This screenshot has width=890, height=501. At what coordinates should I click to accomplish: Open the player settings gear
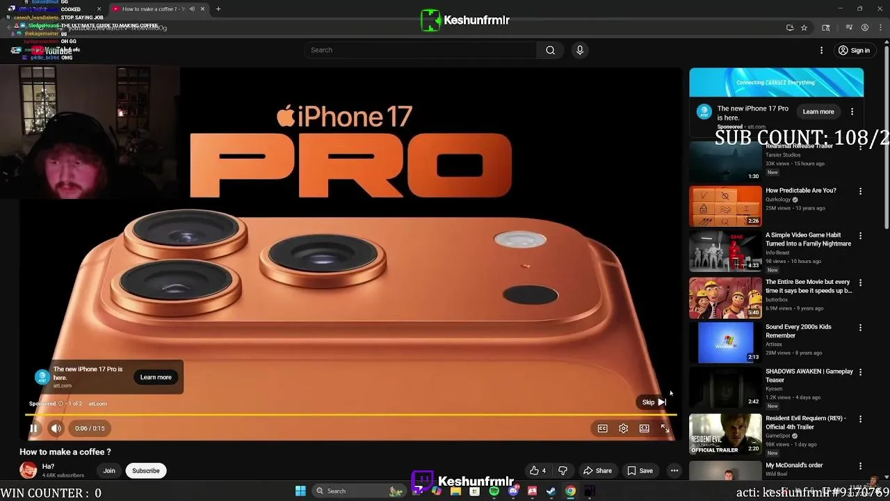624,429
